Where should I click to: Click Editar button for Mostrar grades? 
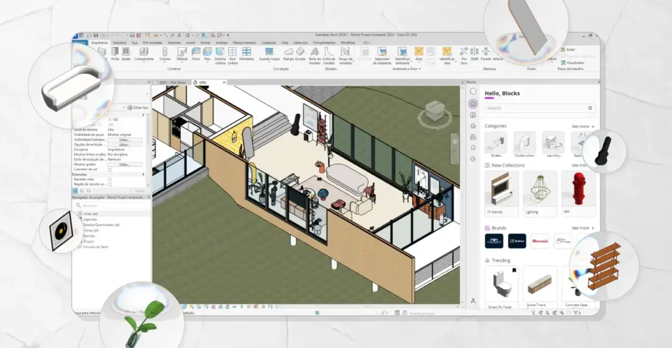coord(124,164)
